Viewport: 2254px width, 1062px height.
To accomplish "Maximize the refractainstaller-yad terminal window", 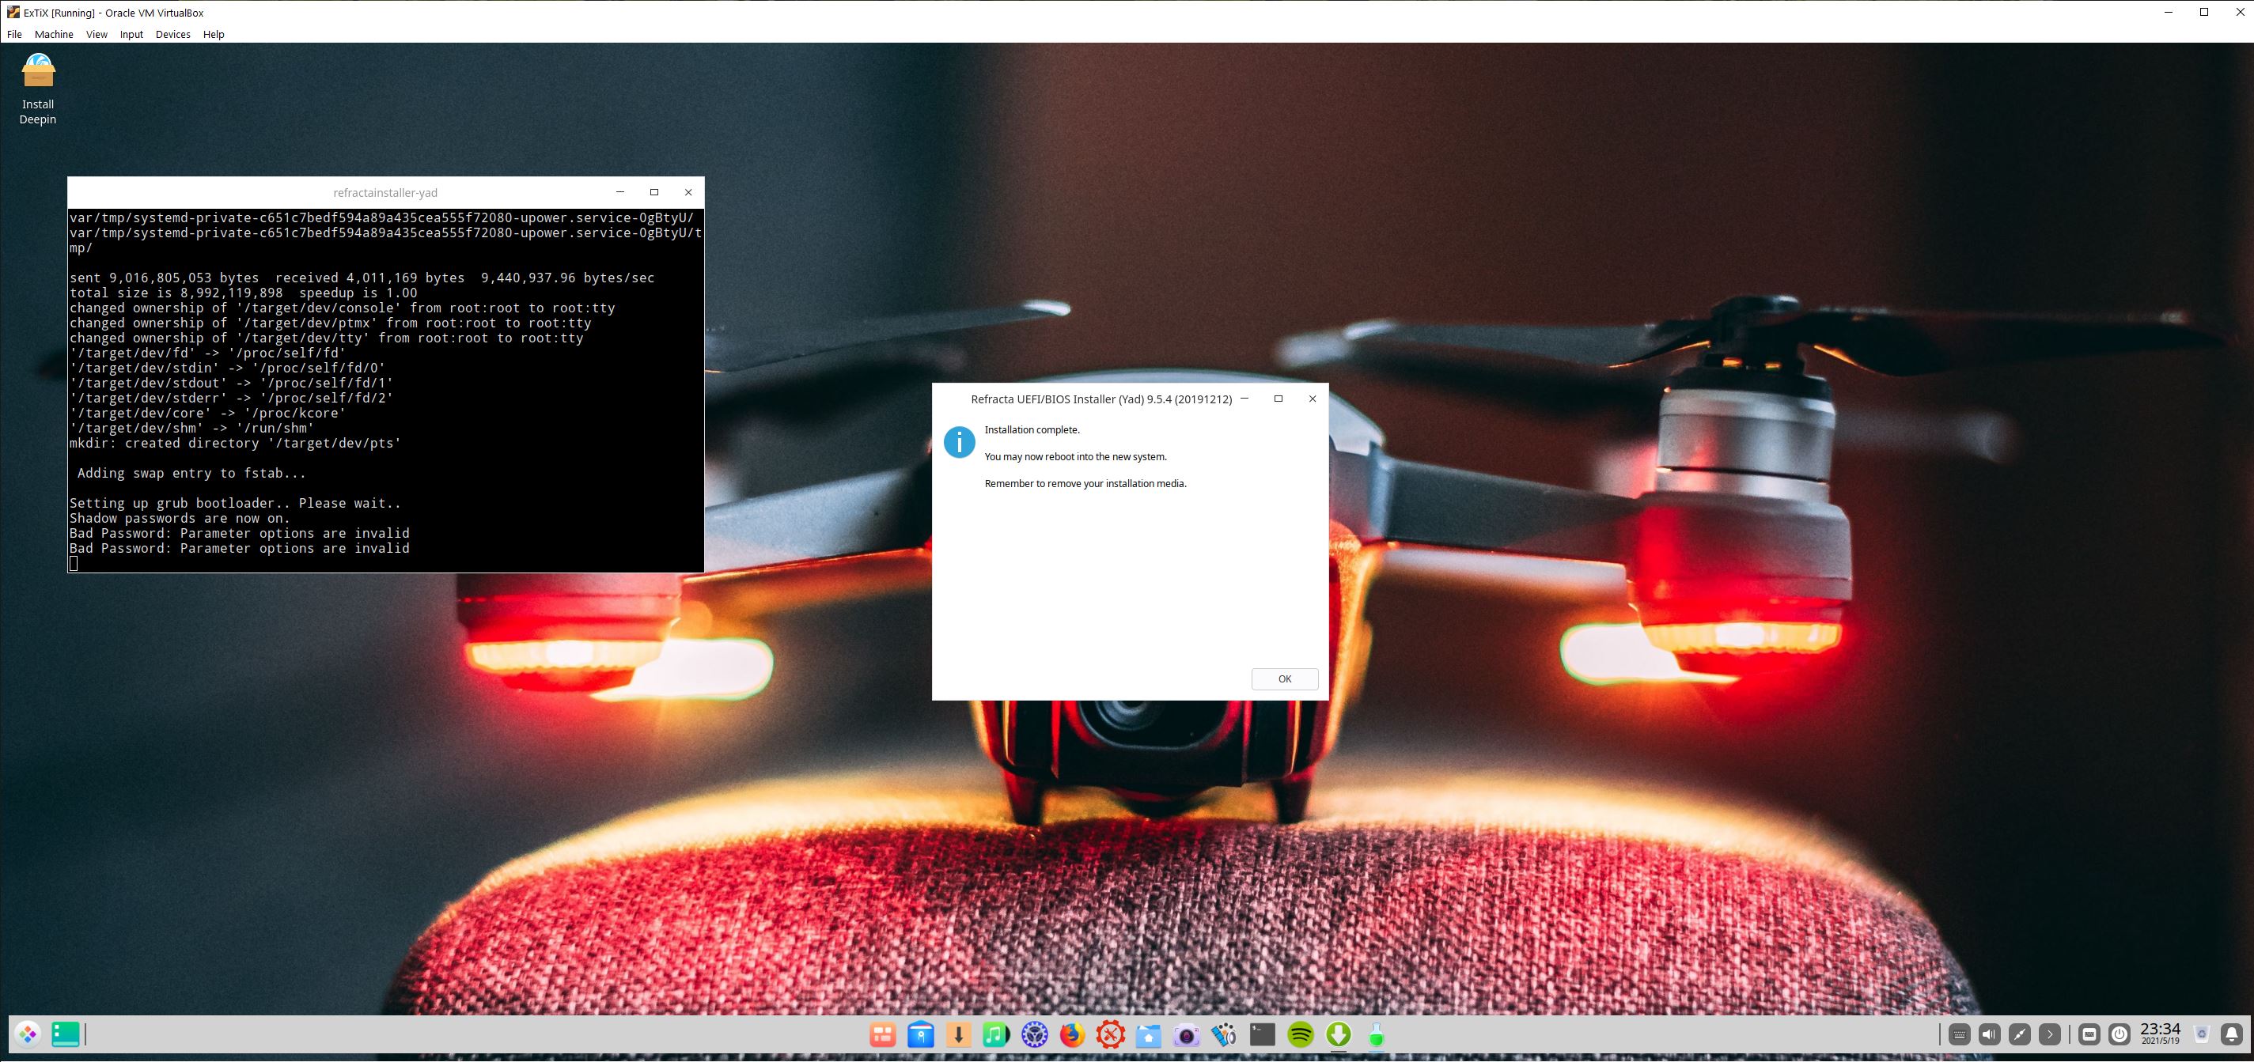I will coord(653,192).
